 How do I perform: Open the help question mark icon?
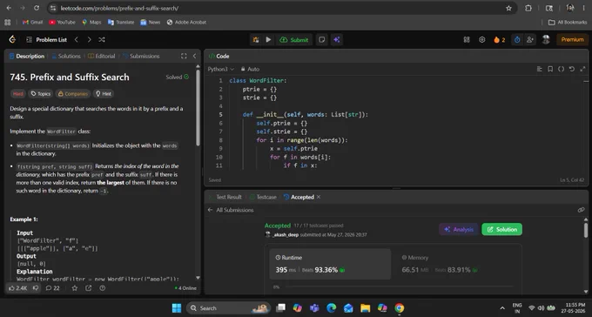(103, 288)
